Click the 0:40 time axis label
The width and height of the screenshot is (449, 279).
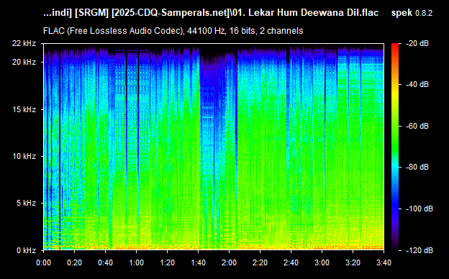(x=105, y=262)
